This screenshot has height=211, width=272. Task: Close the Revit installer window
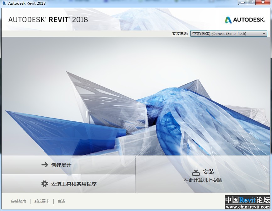263,3
